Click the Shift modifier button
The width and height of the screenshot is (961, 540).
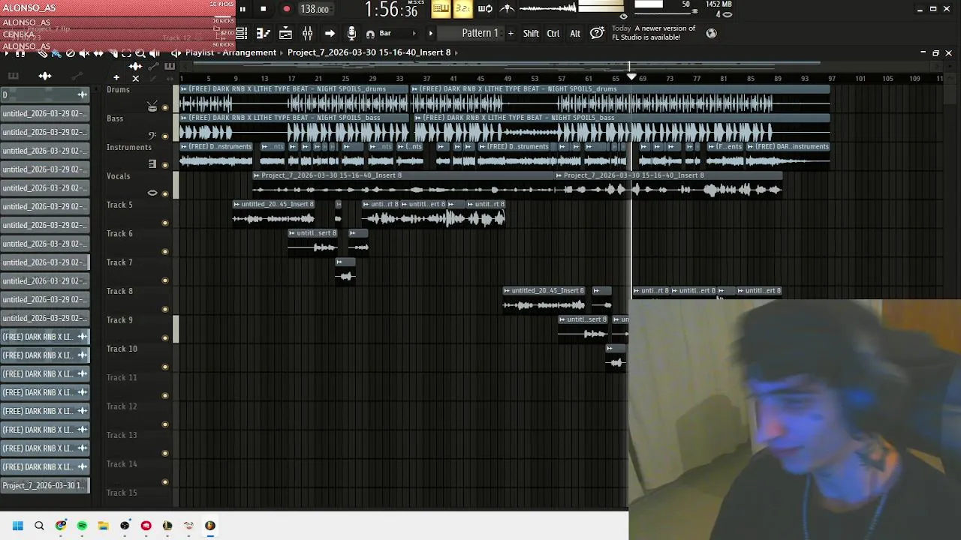tap(531, 33)
